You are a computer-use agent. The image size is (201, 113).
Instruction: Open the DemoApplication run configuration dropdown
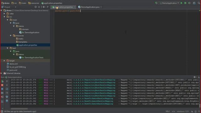point(169,3)
